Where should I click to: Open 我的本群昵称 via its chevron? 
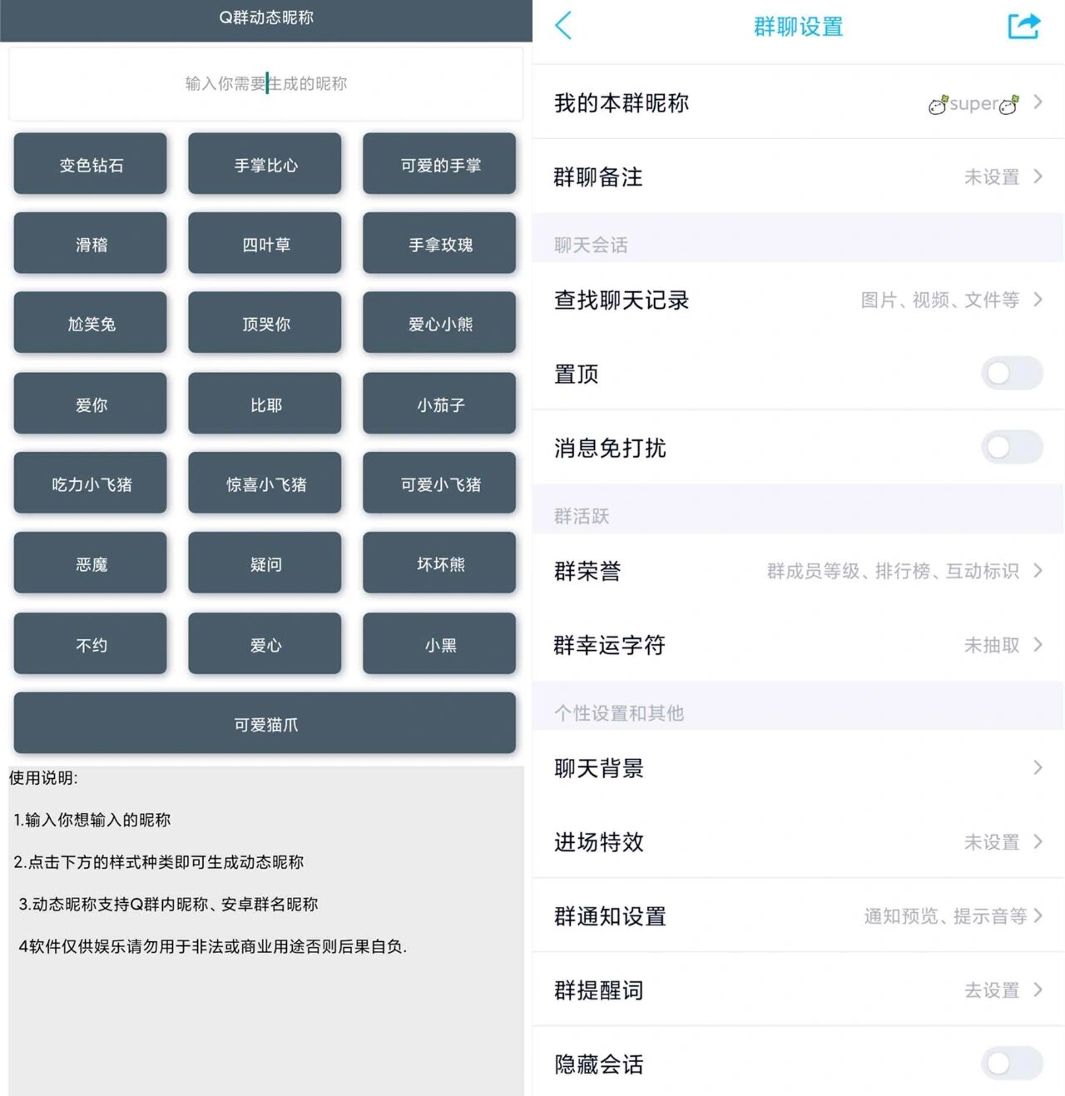[x=1038, y=102]
